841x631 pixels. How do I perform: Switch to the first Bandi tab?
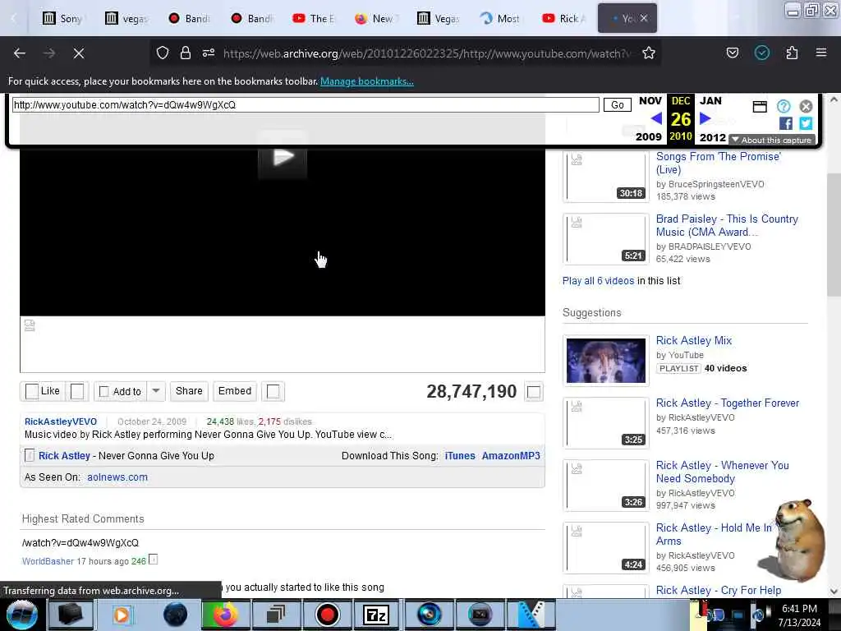189,18
